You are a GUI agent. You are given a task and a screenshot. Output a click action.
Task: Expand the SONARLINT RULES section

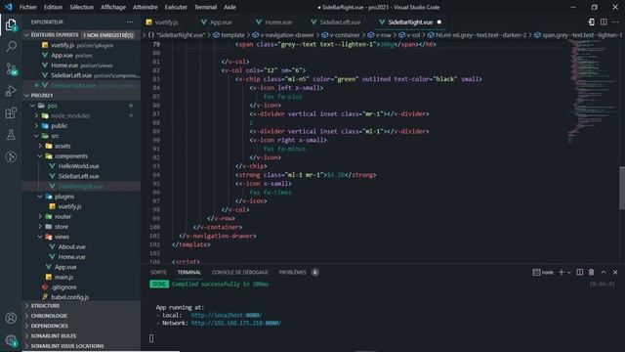pyautogui.click(x=82, y=336)
